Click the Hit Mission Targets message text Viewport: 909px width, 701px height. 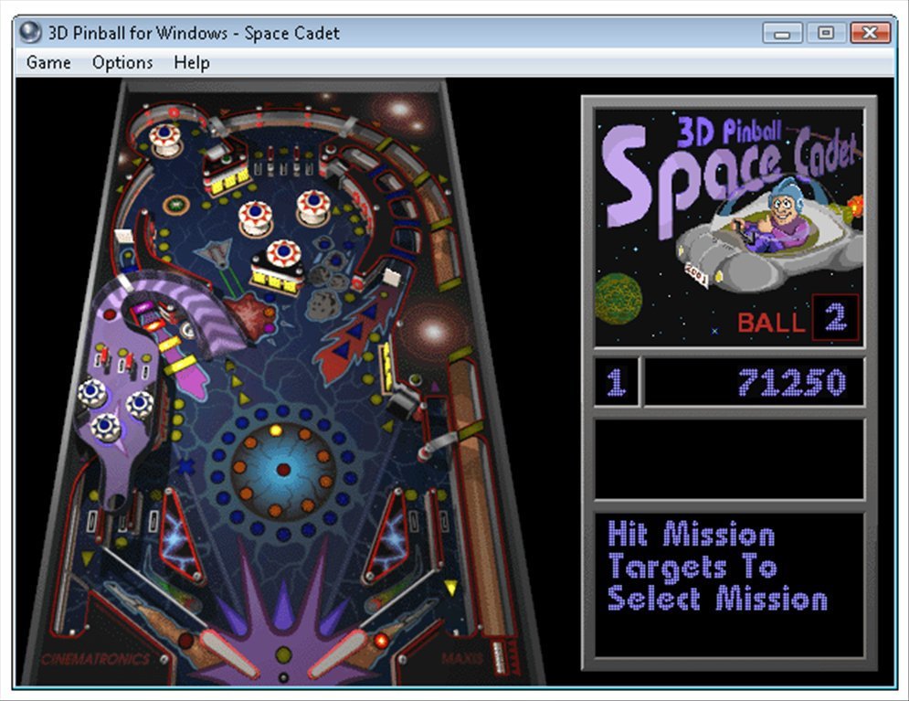tap(717, 567)
